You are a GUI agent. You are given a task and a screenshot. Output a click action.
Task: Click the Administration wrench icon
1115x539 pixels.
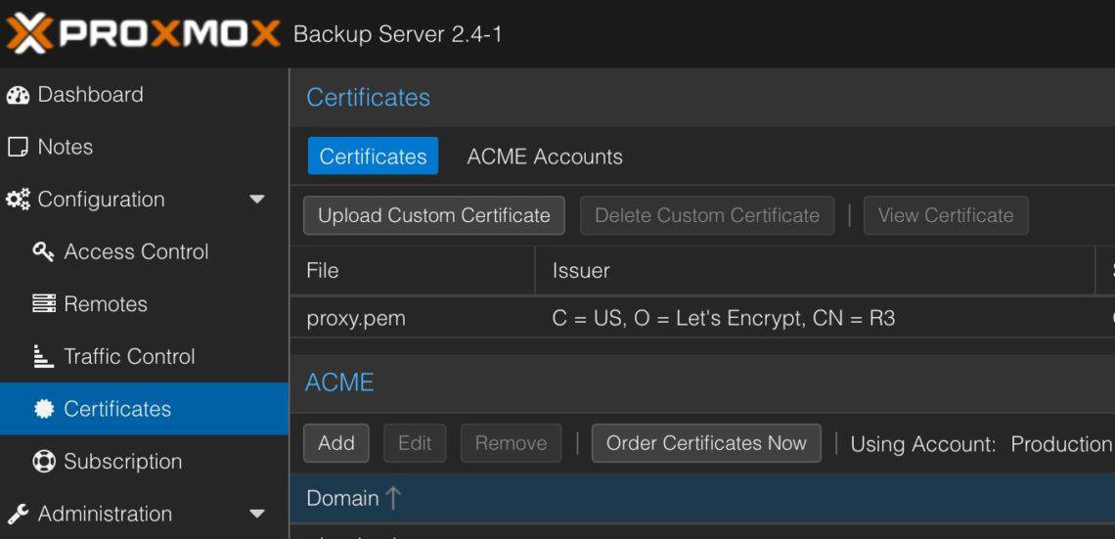pos(18,515)
